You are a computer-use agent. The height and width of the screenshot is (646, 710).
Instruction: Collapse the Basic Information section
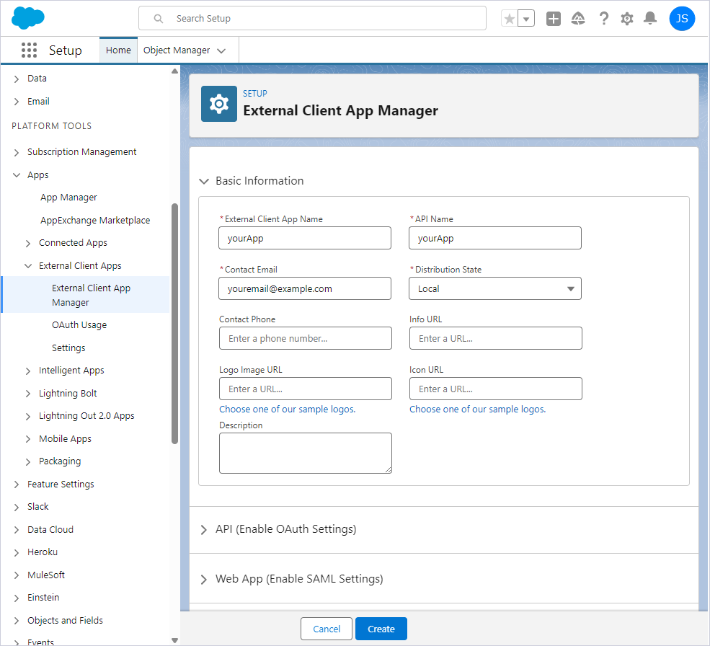click(x=204, y=181)
